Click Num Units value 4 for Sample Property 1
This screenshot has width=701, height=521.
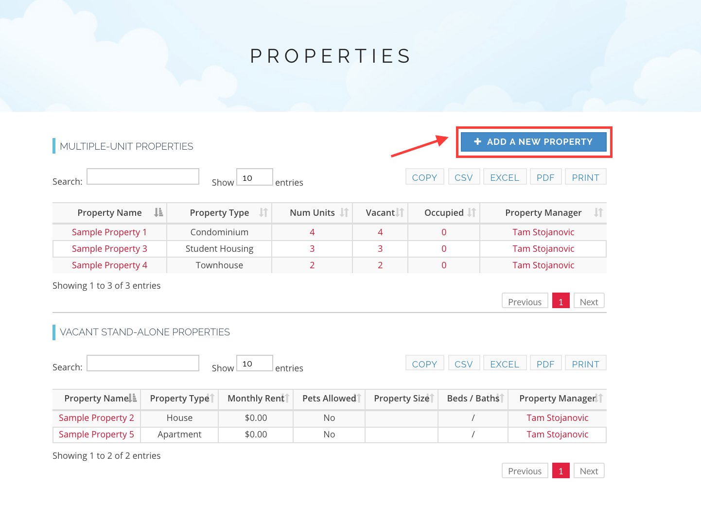312,232
